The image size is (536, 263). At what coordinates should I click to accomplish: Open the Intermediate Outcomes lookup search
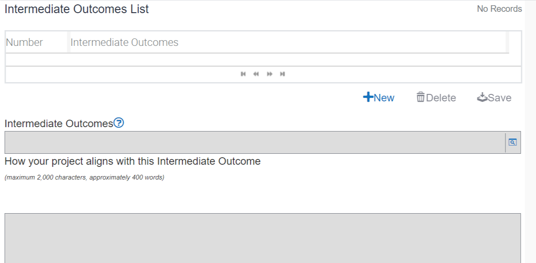tap(513, 142)
